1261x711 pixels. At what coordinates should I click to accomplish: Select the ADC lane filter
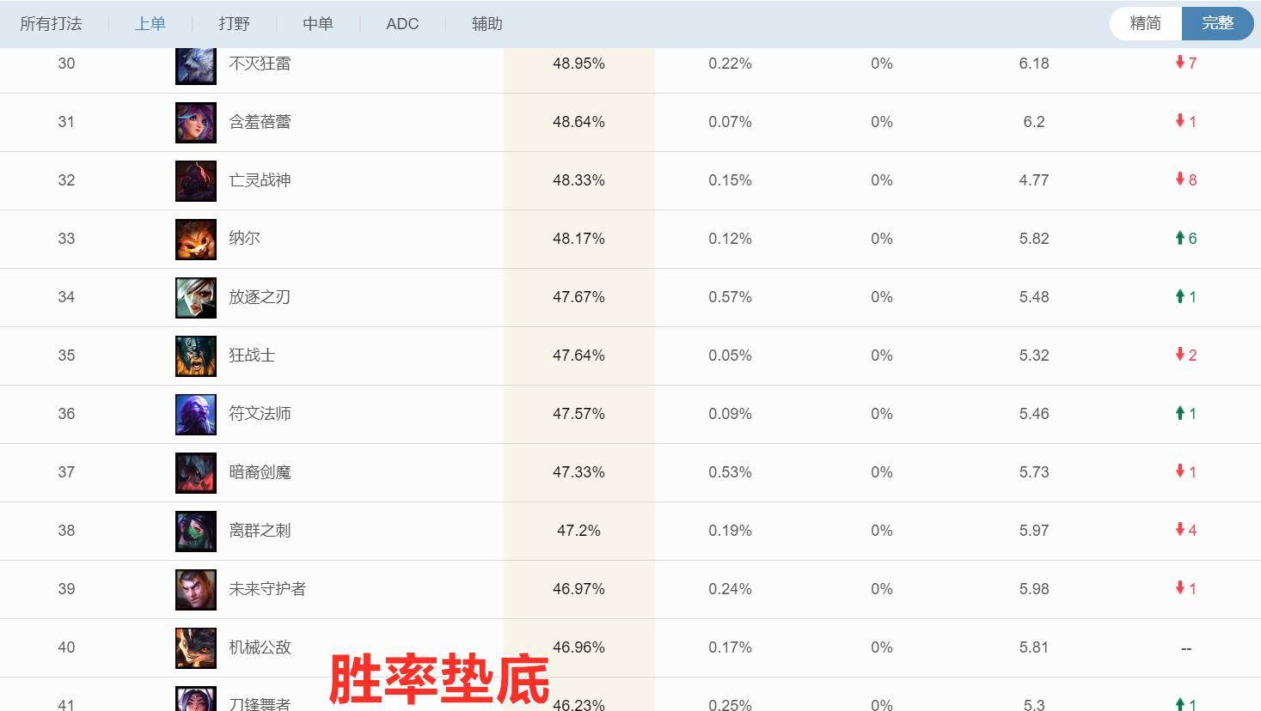click(x=402, y=24)
